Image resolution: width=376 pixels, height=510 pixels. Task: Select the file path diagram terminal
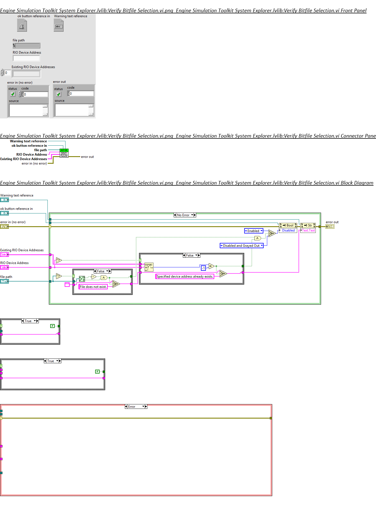click(4, 281)
